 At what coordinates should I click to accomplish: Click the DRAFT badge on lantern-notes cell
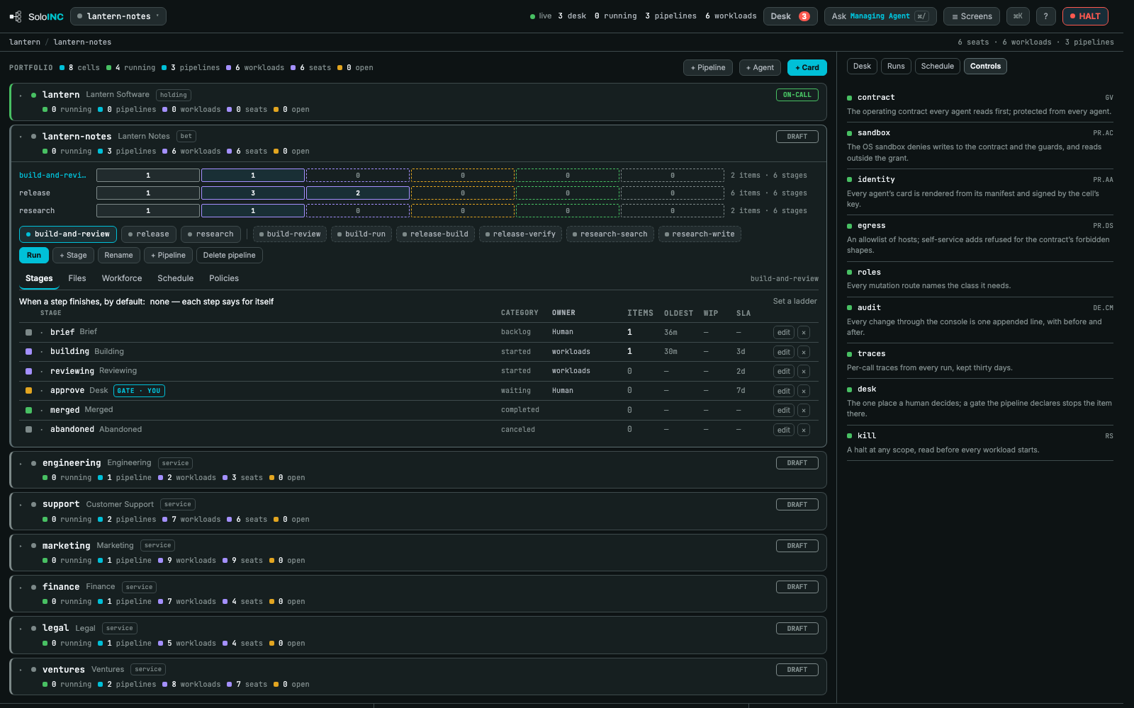pyautogui.click(x=797, y=137)
